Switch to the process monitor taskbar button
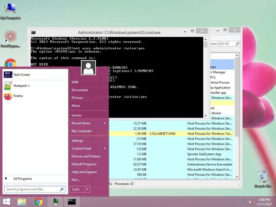The height and width of the screenshot is (207, 276). pyautogui.click(x=55, y=202)
